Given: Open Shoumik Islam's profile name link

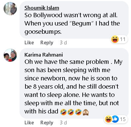Looking at the screenshot, I should 42,8.
